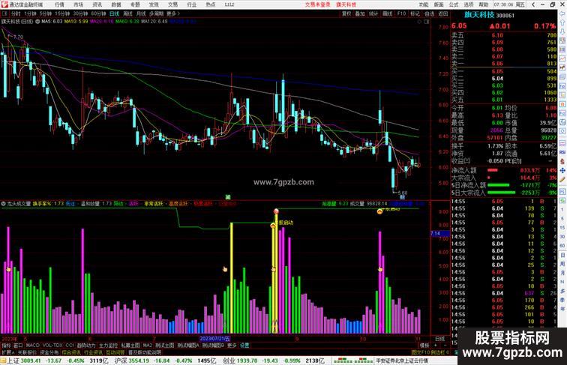
Task: Open the 指标 tab at bottom
Action: [6, 346]
